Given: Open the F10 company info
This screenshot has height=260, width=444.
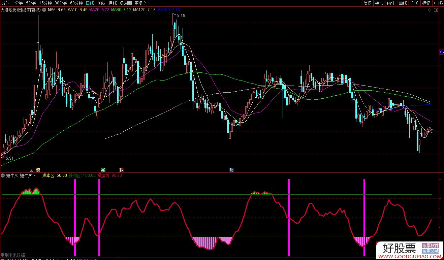Looking at the screenshot, I should (414, 3).
